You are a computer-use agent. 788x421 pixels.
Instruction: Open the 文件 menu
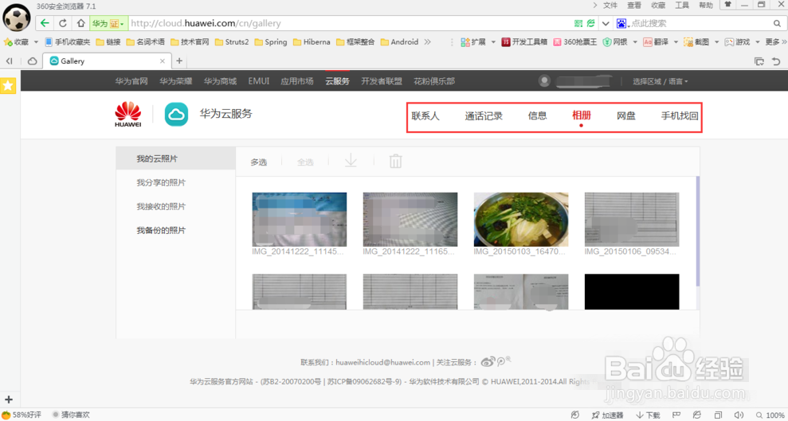(x=610, y=6)
